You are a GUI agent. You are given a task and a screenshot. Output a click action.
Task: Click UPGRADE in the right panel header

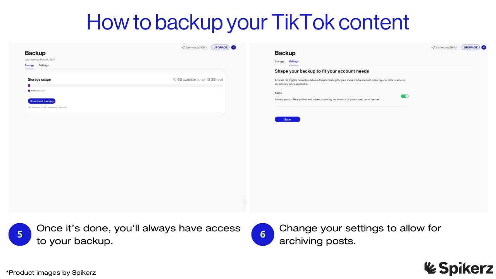coord(470,47)
